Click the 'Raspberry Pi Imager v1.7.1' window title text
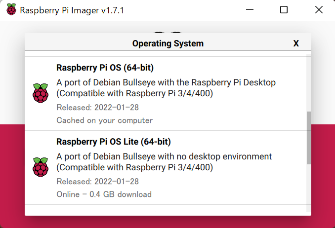Image resolution: width=335 pixels, height=228 pixels. [x=72, y=10]
